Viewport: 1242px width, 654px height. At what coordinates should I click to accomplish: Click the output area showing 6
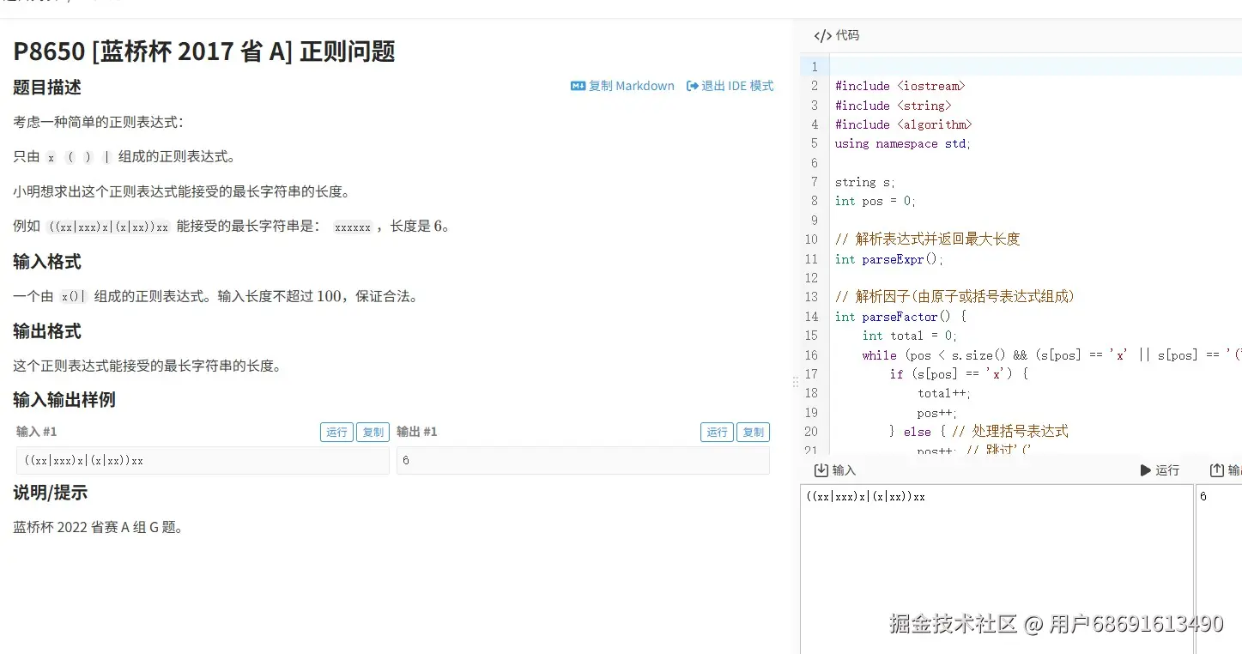[x=1219, y=569]
